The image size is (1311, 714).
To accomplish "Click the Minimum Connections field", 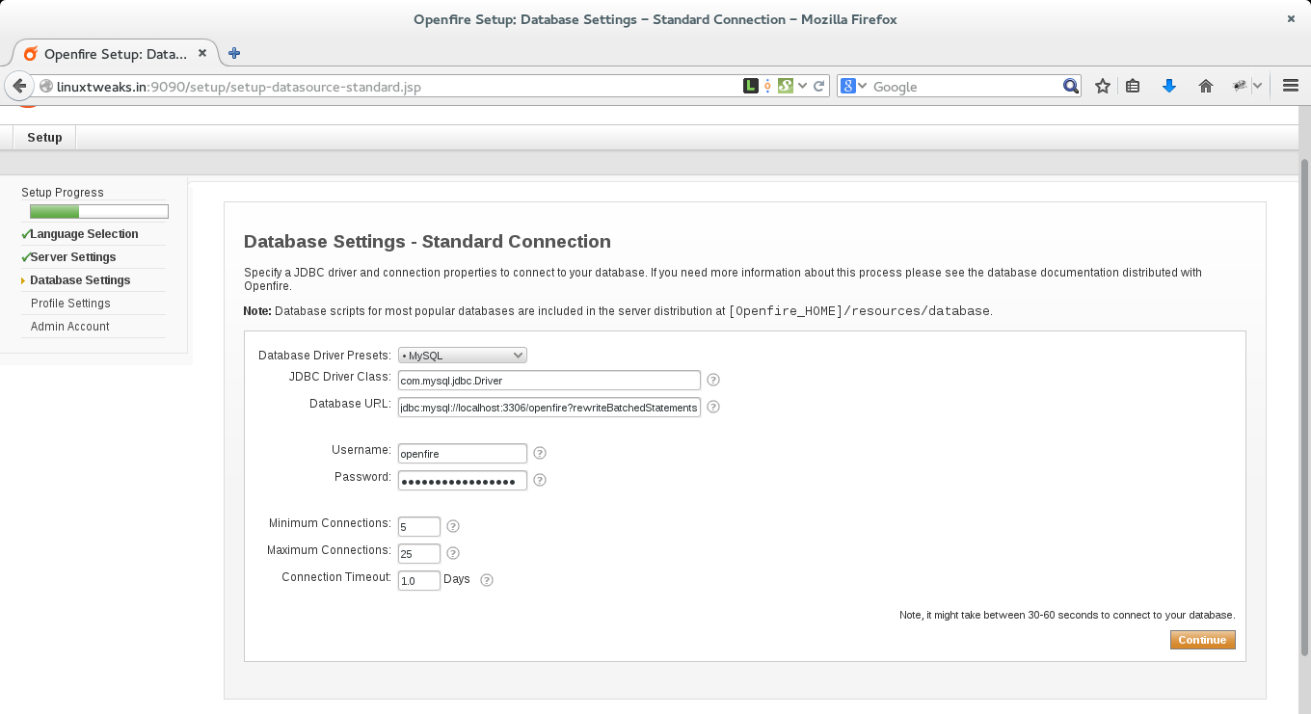I will 419,527.
